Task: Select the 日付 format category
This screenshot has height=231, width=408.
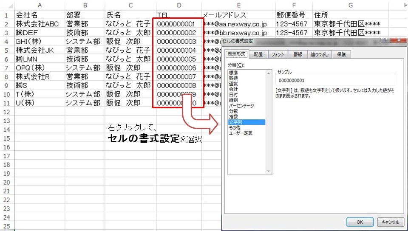Action: tap(233, 95)
